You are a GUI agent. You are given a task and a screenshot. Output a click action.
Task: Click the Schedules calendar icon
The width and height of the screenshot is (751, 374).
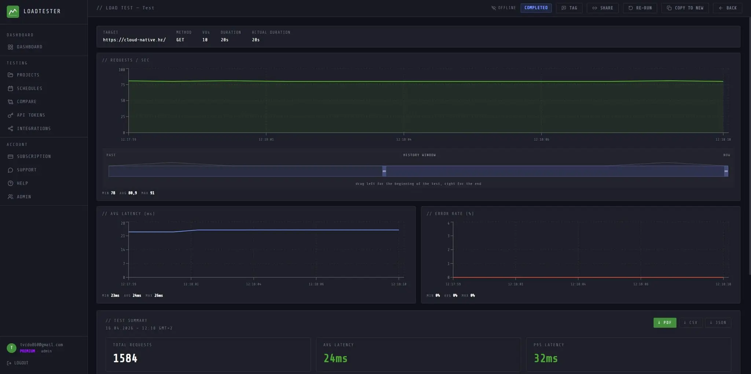[10, 89]
